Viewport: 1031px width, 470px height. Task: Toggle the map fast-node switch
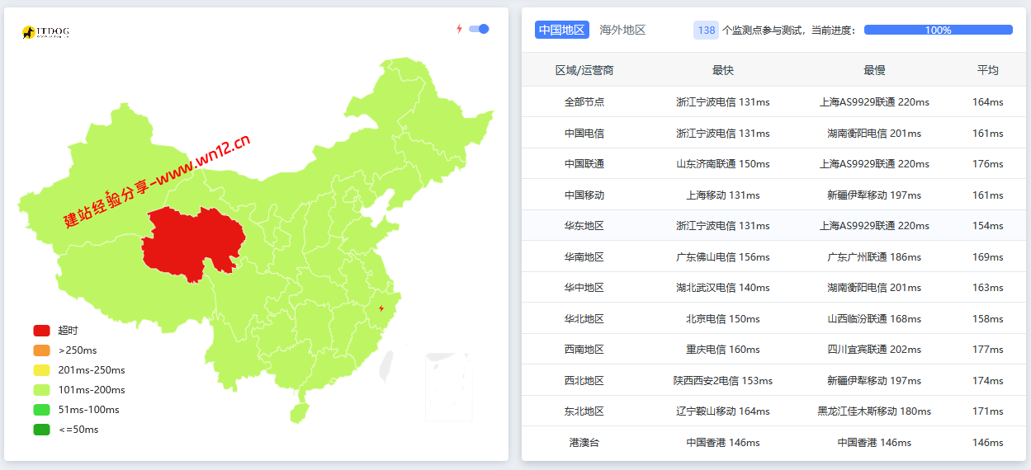[479, 29]
